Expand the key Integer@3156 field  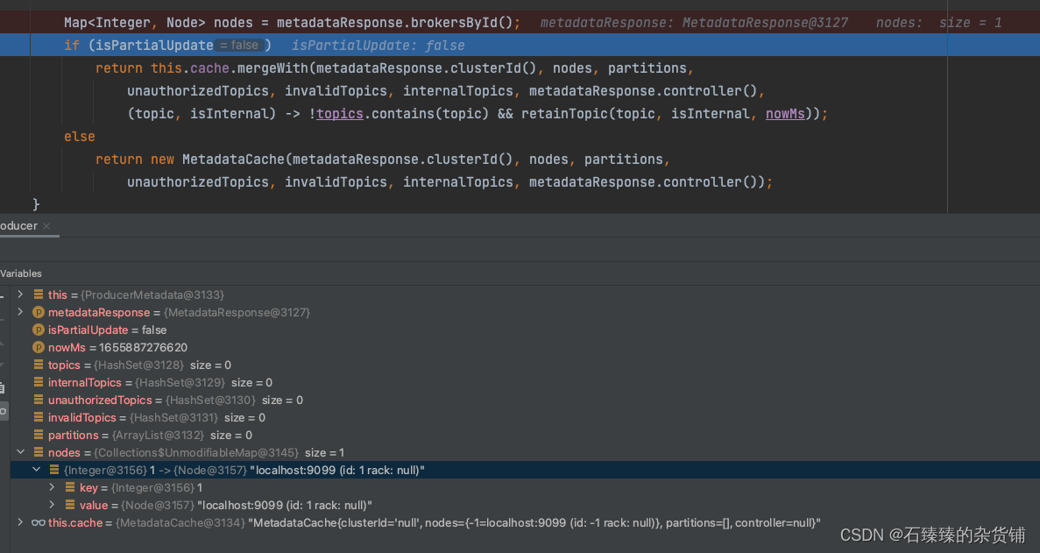pos(53,487)
